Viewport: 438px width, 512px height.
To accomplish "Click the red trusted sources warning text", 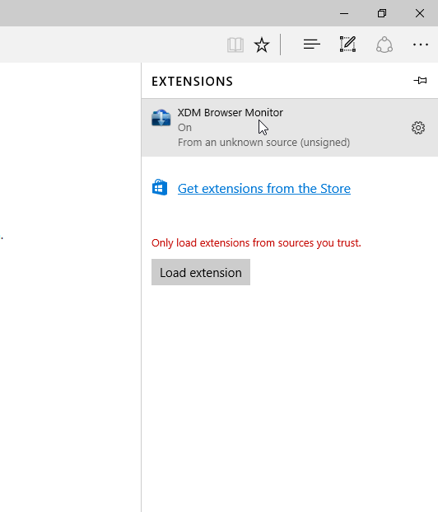I will (256, 243).
